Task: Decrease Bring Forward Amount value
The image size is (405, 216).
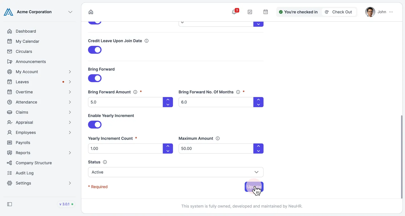Action: pos(168,105)
